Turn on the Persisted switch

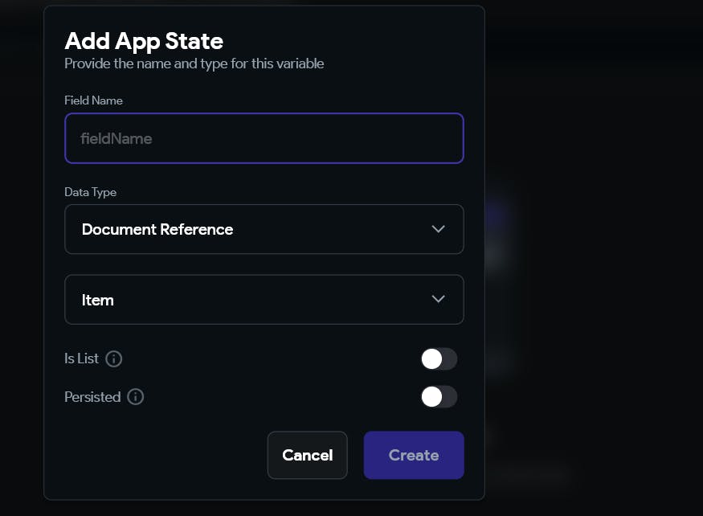439,397
